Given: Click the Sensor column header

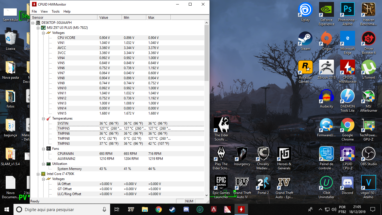Looking at the screenshot, I should click(64, 17).
